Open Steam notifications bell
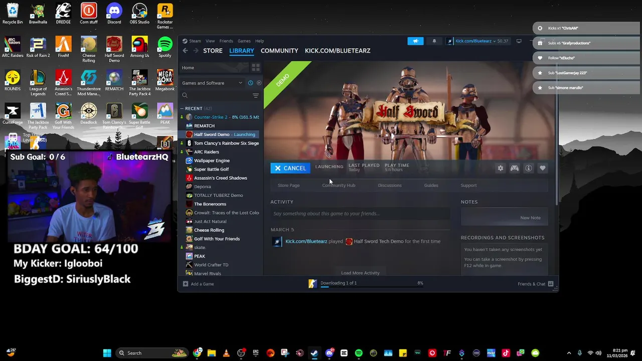The image size is (642, 361). tap(434, 41)
